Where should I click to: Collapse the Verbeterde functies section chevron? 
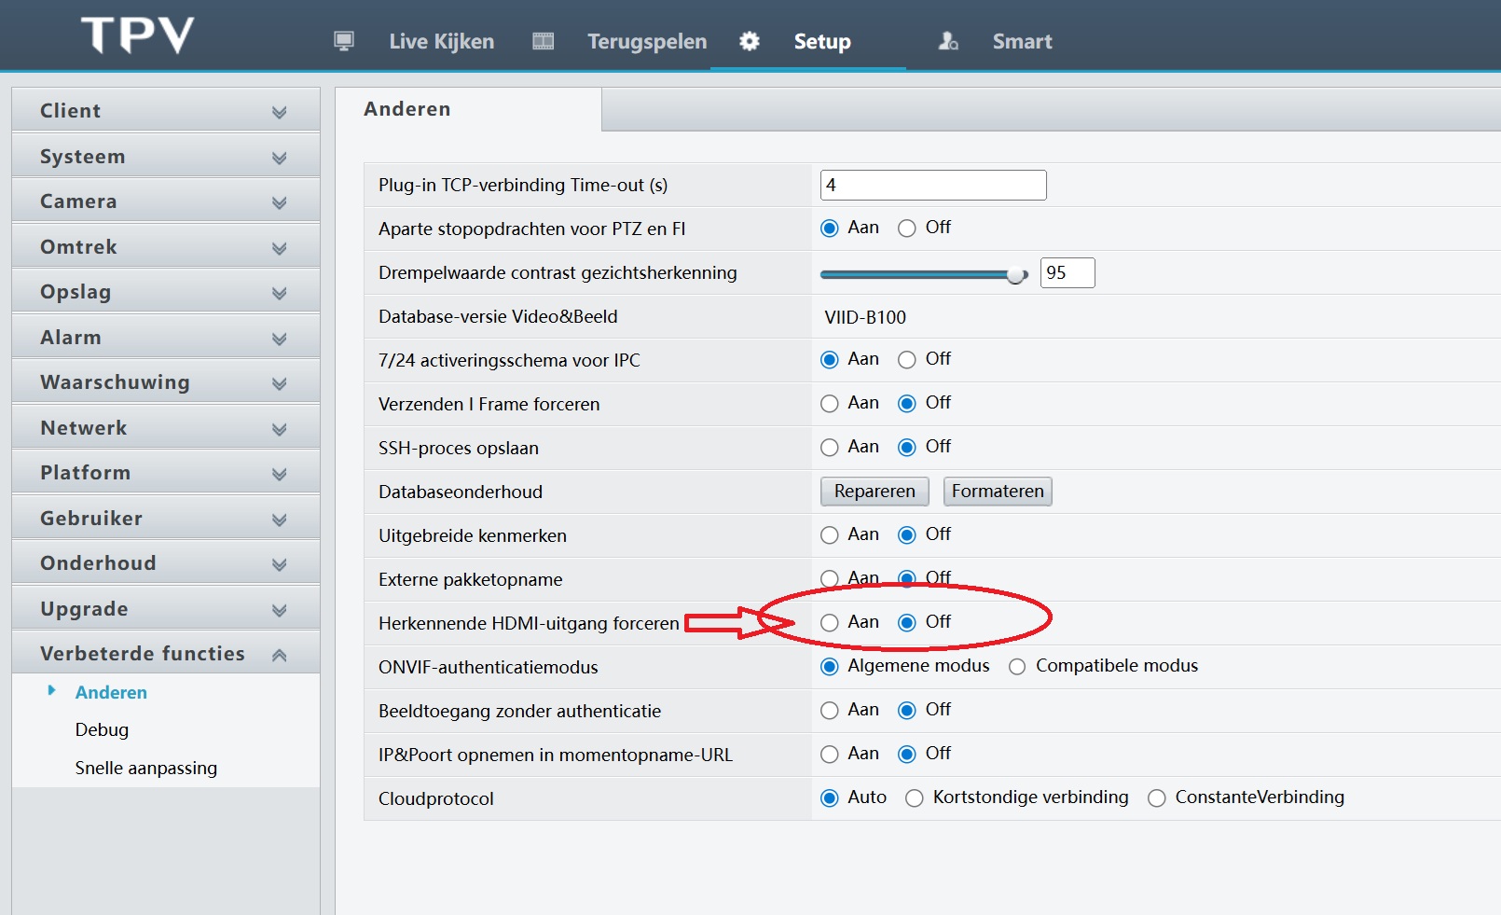point(279,655)
